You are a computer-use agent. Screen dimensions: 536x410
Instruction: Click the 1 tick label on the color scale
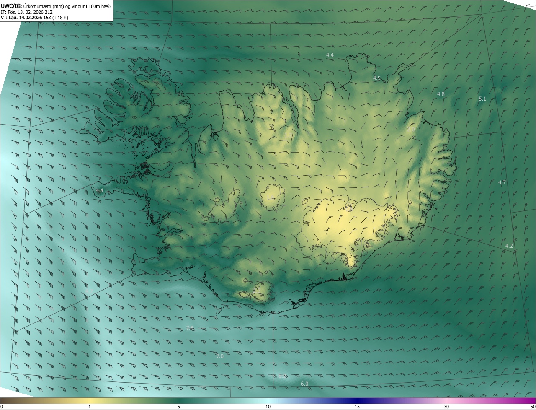click(90, 407)
